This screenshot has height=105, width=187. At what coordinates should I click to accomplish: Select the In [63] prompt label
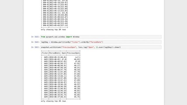click(x=35, y=37)
